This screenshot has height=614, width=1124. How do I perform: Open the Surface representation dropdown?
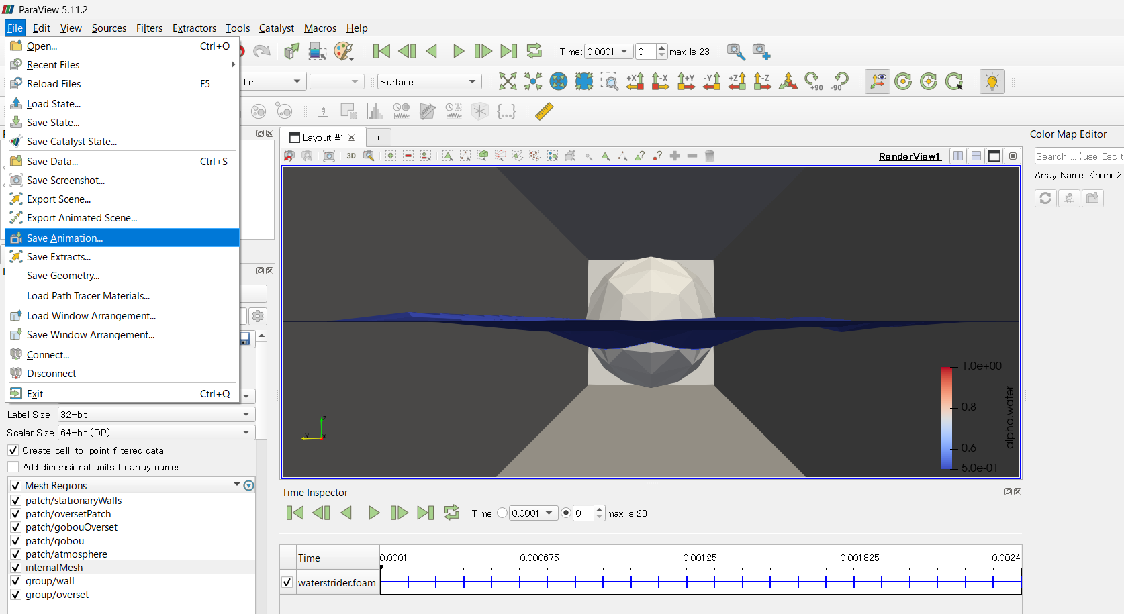429,82
